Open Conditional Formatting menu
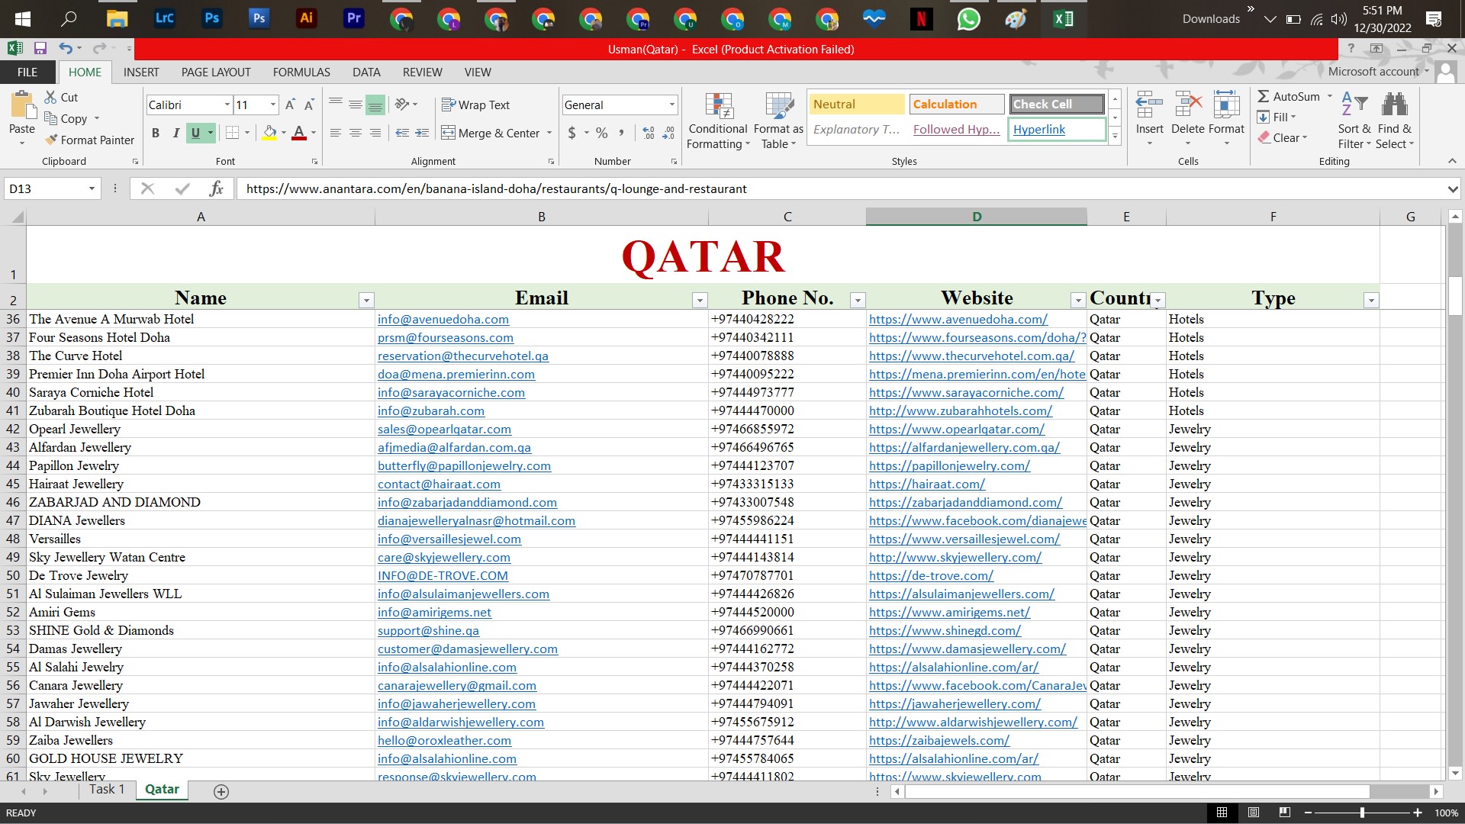Screen dimensions: 1465x824 pyautogui.click(x=718, y=121)
